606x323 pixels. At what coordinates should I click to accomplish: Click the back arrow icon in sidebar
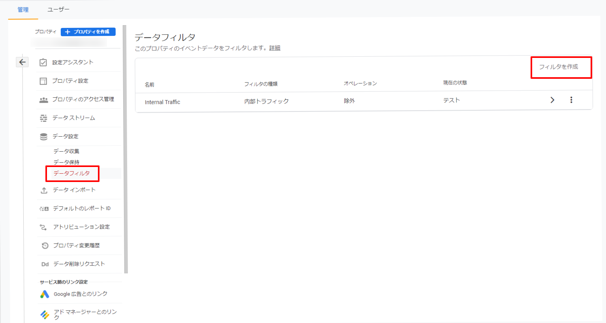tap(23, 62)
